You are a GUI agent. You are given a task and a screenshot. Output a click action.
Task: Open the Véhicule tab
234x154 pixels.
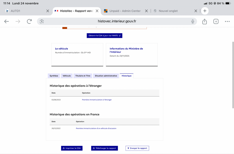[x=67, y=76]
